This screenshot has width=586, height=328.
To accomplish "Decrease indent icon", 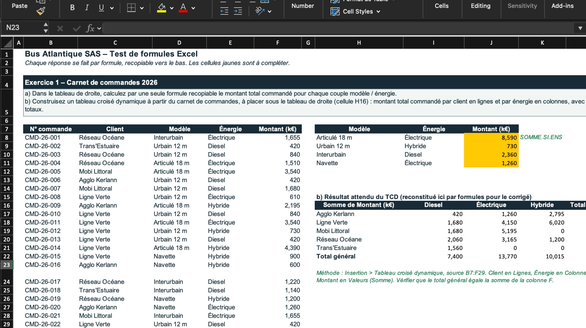I will click(x=224, y=11).
